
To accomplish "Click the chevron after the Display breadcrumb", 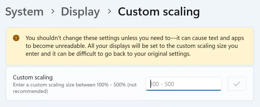I will 109,12.
